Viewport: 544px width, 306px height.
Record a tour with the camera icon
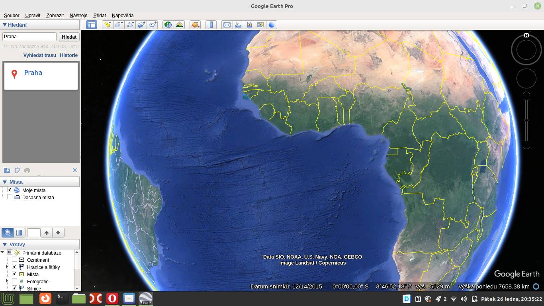point(153,25)
